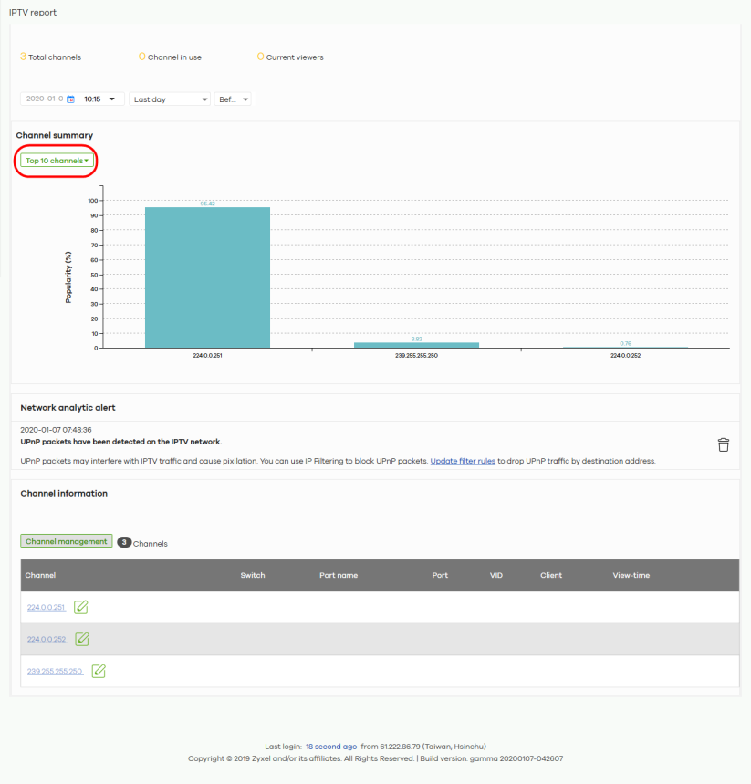
Task: Click the View-time column header
Action: pos(631,575)
